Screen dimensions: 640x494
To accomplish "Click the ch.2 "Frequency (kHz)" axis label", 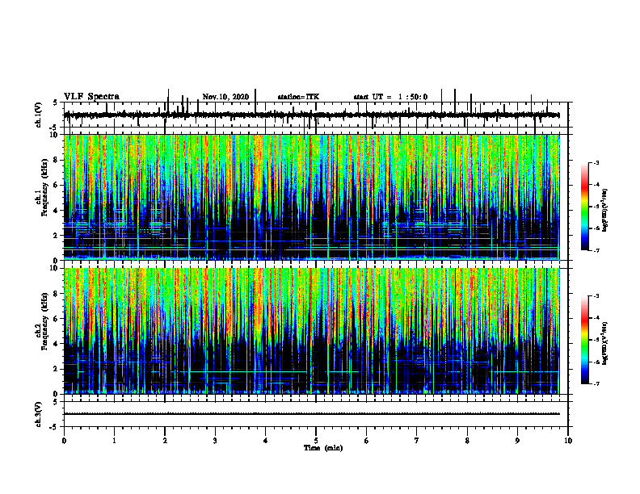I will [44, 322].
